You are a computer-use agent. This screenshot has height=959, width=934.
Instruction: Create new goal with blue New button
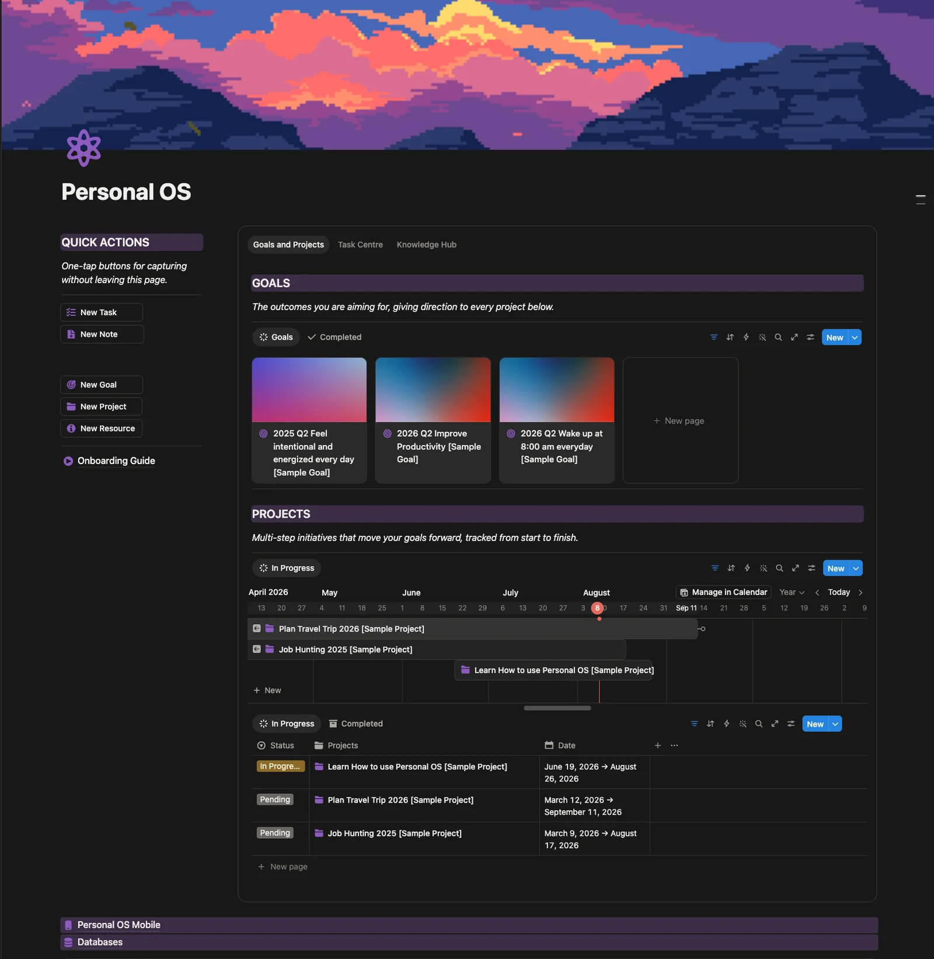click(835, 337)
